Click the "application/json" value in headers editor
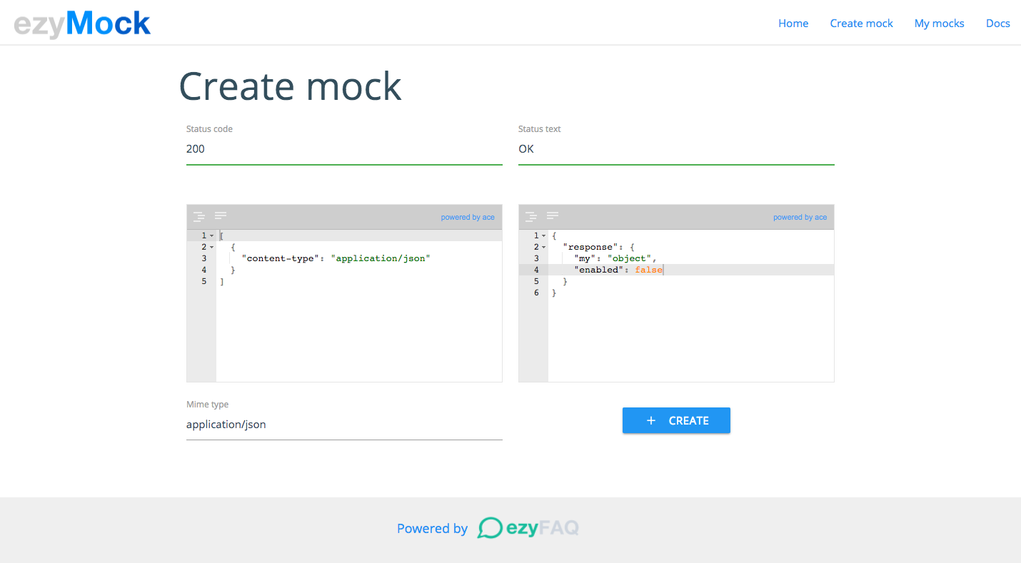This screenshot has height=563, width=1021. pos(381,258)
